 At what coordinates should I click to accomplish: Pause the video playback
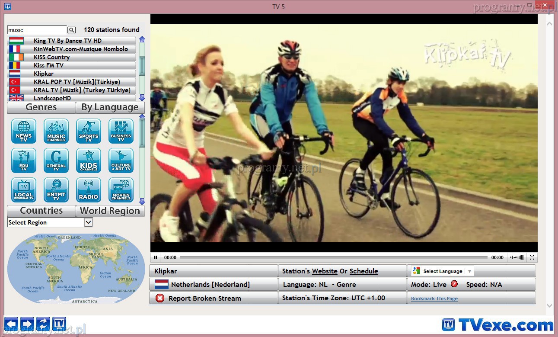click(x=156, y=257)
